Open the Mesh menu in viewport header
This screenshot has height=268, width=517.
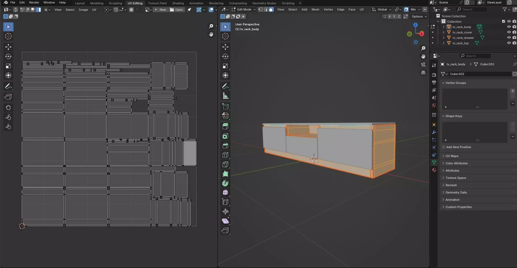click(x=315, y=9)
